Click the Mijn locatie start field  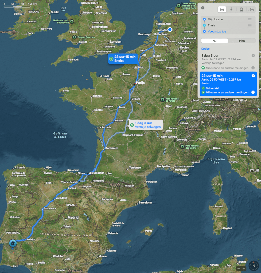224,19
